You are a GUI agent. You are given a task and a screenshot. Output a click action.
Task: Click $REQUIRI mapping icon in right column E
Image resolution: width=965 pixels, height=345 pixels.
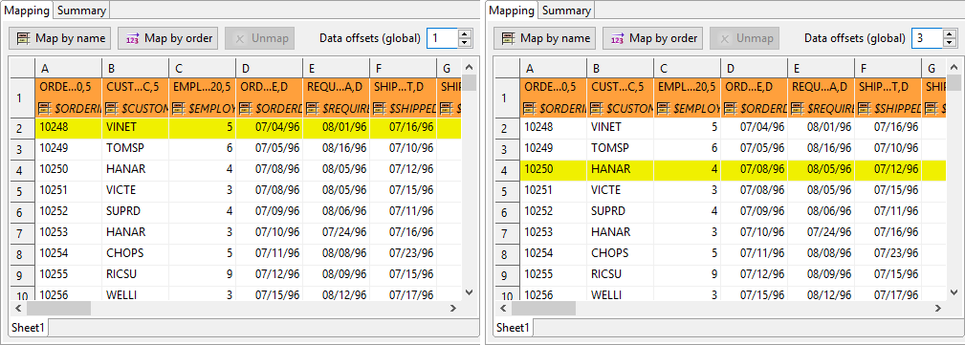798,109
